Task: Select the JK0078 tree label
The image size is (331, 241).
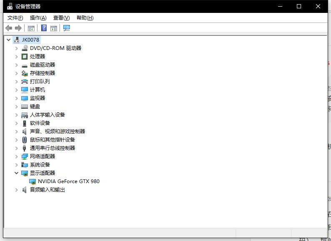Action: [x=31, y=40]
